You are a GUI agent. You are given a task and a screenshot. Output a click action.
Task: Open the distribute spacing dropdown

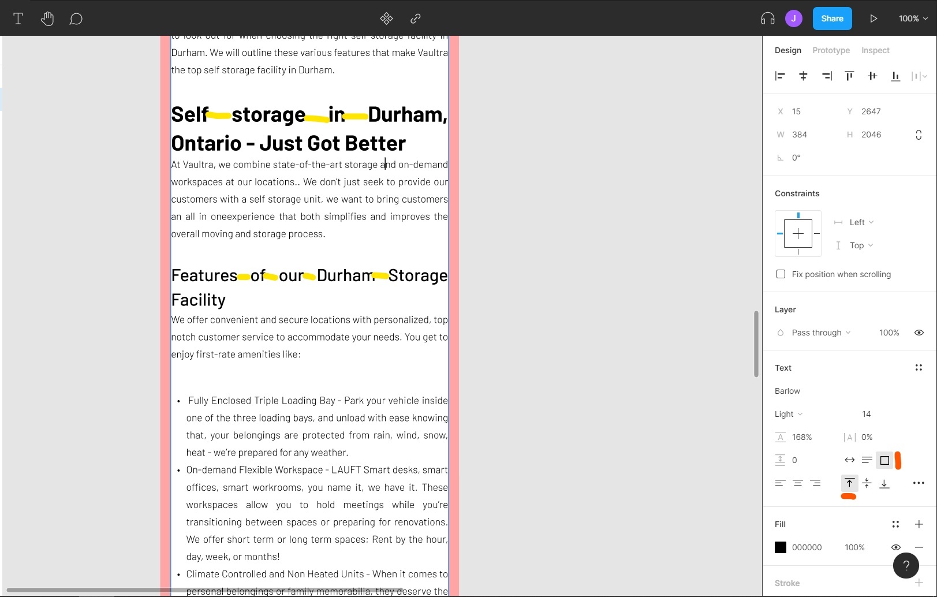click(x=919, y=76)
